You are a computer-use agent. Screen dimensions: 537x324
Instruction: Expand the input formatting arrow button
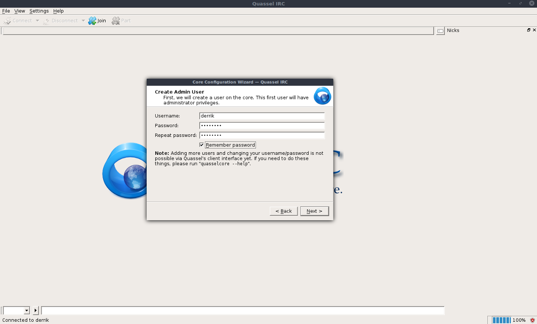click(x=36, y=310)
